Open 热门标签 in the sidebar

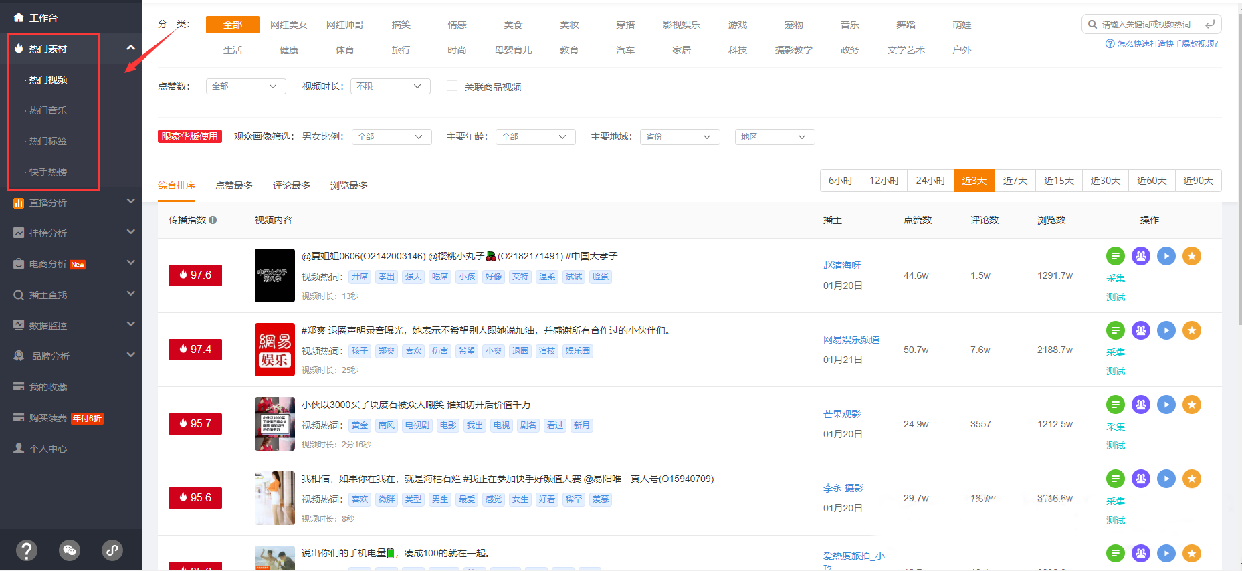coord(48,141)
